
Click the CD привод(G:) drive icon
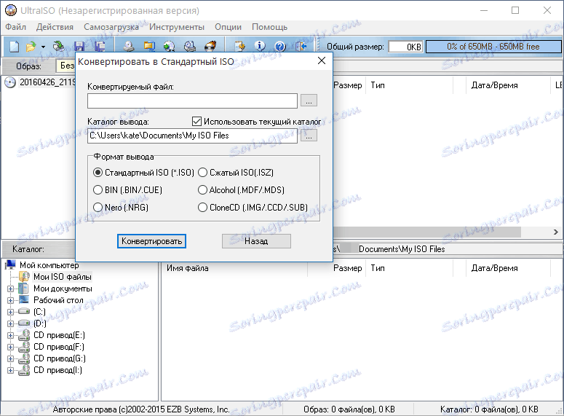(24, 358)
